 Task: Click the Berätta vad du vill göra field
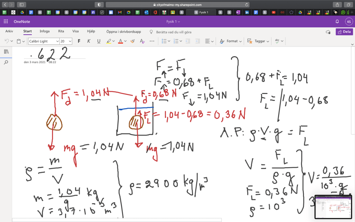pos(173,32)
